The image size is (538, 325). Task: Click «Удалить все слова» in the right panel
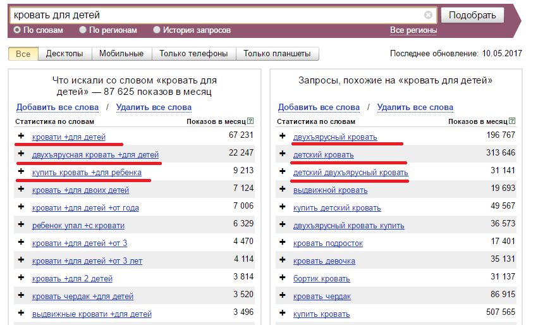click(415, 107)
